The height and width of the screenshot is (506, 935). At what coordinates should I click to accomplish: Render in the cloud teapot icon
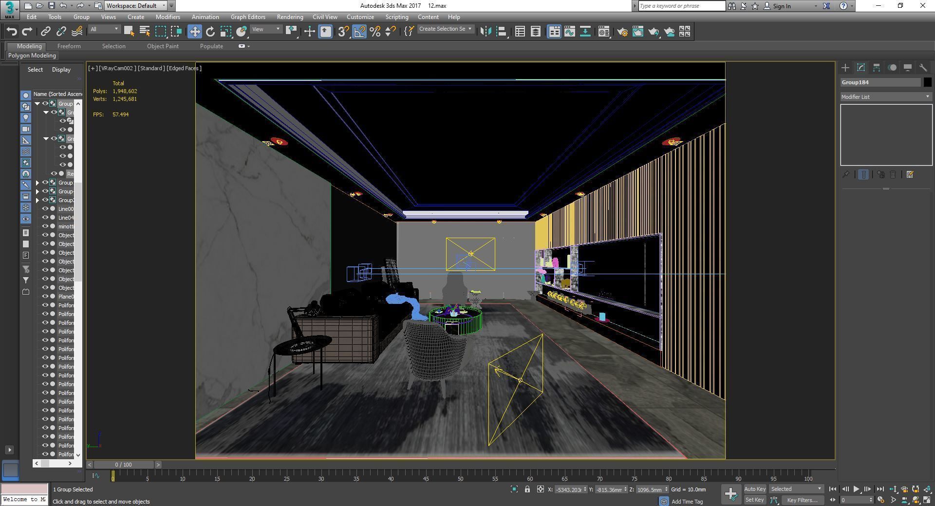[669, 32]
